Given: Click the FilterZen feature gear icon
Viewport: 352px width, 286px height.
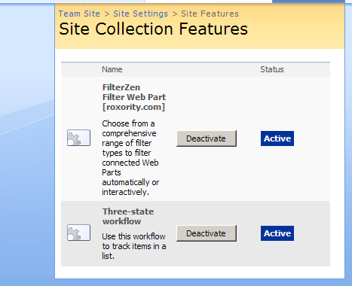Looking at the screenshot, I should point(78,138).
